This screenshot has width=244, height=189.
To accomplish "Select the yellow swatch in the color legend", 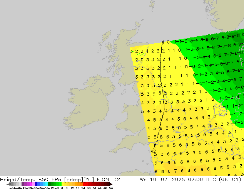I will click(63, 184).
